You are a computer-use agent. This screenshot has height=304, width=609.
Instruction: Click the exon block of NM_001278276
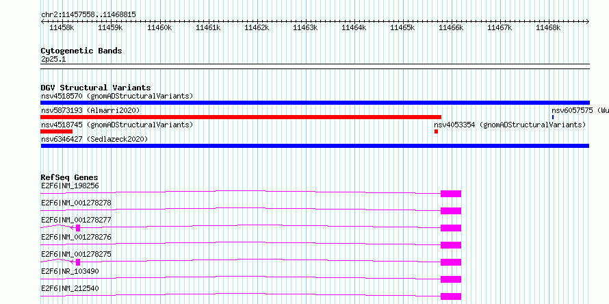[451, 245]
